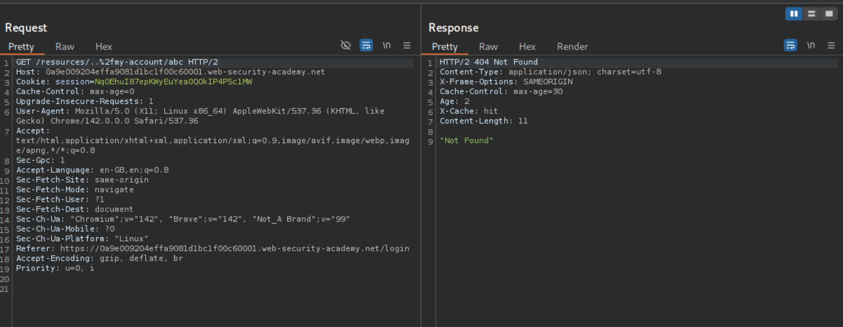
Task: Open the Raw tab in Request panel
Action: (65, 47)
